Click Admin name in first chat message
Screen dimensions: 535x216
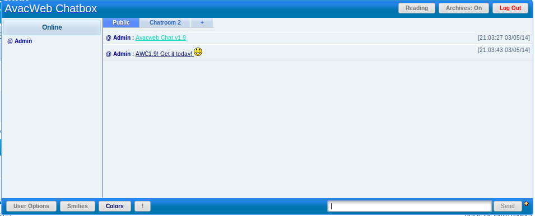[x=122, y=38]
